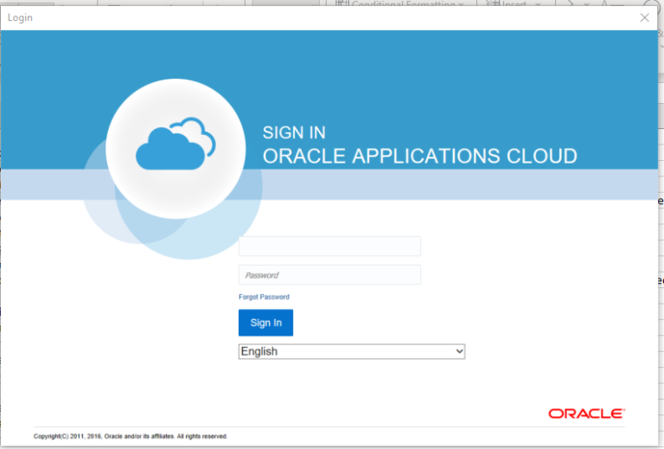The image size is (664, 449).
Task: Click the Login title bar text
Action: pyautogui.click(x=22, y=17)
